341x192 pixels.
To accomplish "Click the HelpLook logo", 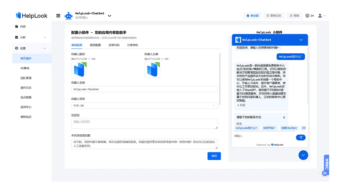I will pos(31,15).
